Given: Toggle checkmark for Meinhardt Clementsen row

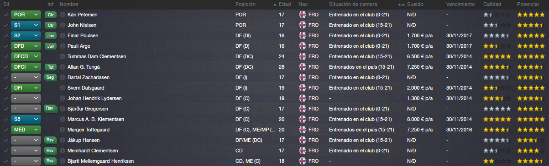Looking at the screenshot, I should pos(5,151).
